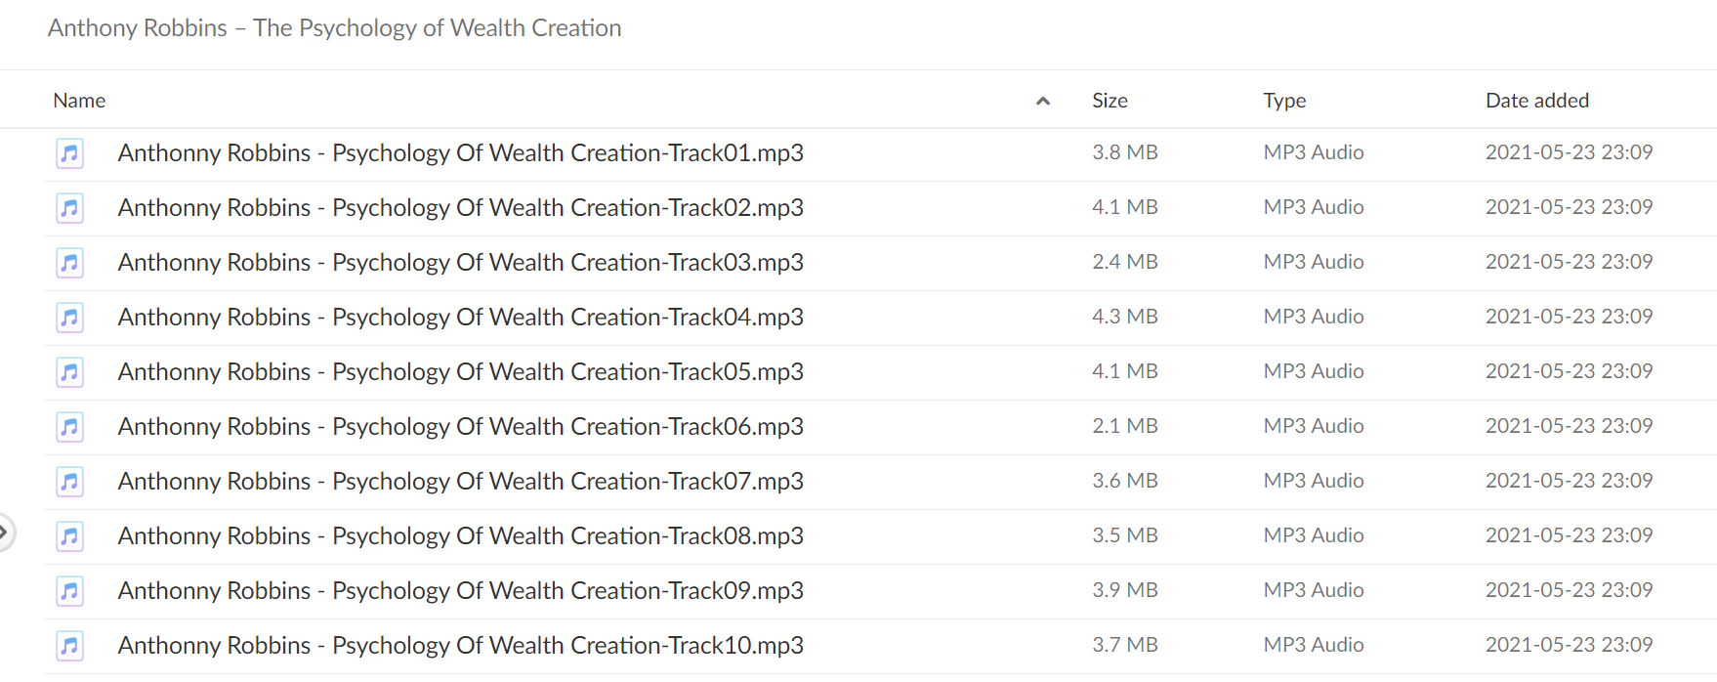Click the 3.7 MB size value
This screenshot has height=682, width=1717.
point(1125,645)
